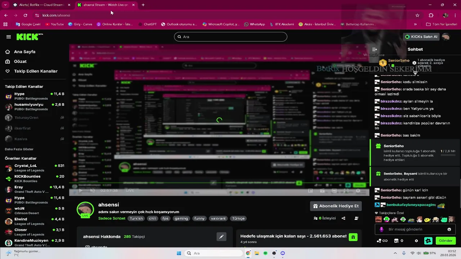The width and height of the screenshot is (461, 259).
Task: Open emoji picker in chat box
Action: [449, 229]
